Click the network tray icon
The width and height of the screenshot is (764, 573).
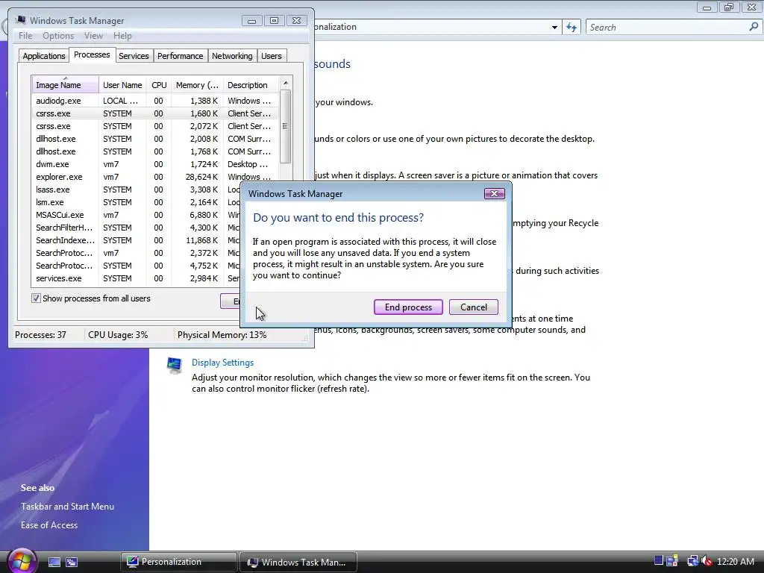tap(692, 561)
